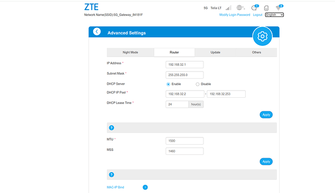Click the settings gear icon

point(262,36)
